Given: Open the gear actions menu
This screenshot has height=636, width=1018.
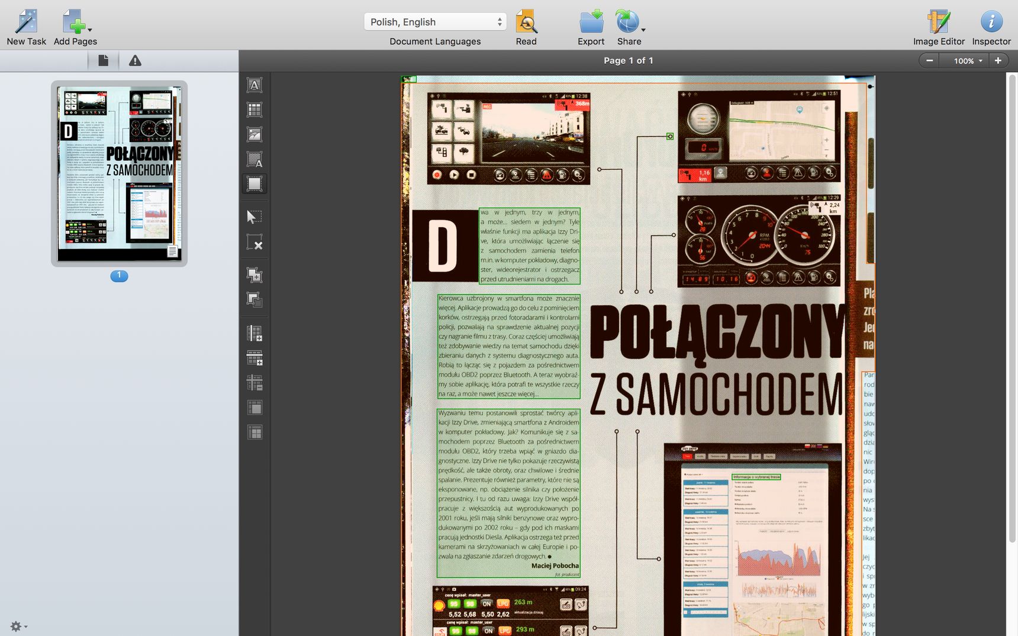Looking at the screenshot, I should coord(18,626).
